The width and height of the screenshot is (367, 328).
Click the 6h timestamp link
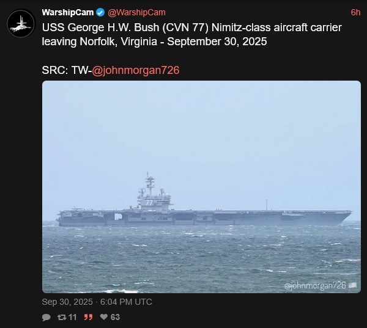coord(355,13)
